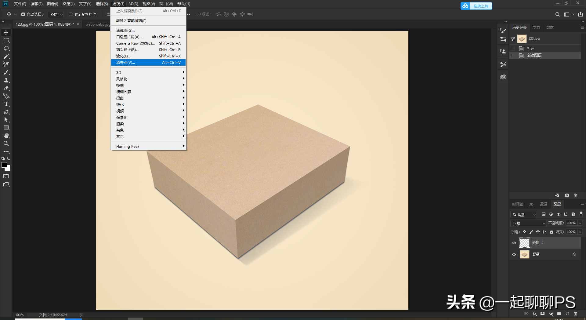Switch to the 字符 tab
Screen dimensions: 586x320
click(536, 28)
